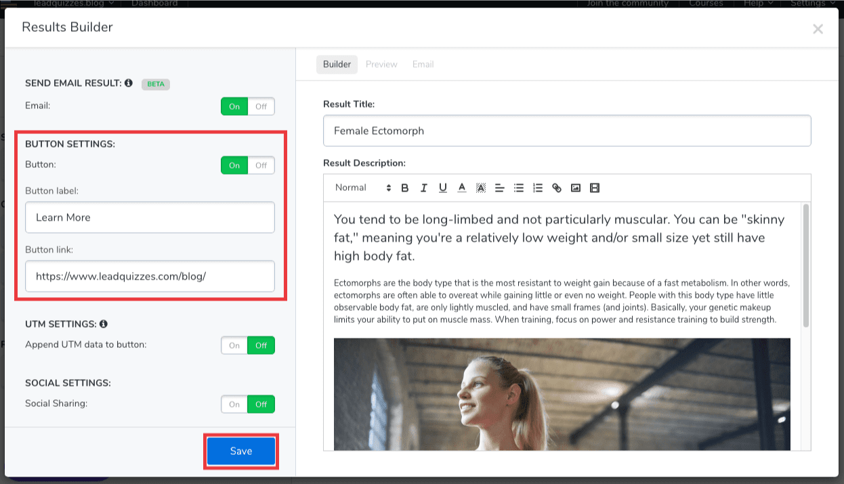Click the Button label field 'Learn More'
Viewport: 844px width, 484px height.
[150, 217]
